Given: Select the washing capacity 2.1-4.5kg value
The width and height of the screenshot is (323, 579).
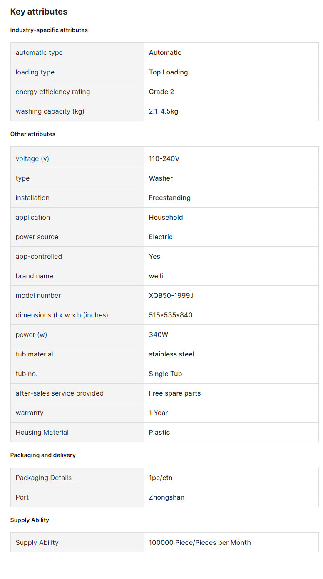Looking at the screenshot, I should pyautogui.click(x=164, y=111).
